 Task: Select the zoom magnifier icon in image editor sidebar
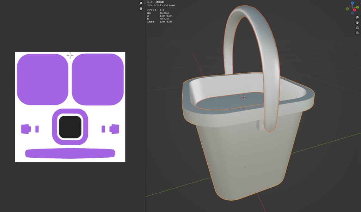pos(141,4)
